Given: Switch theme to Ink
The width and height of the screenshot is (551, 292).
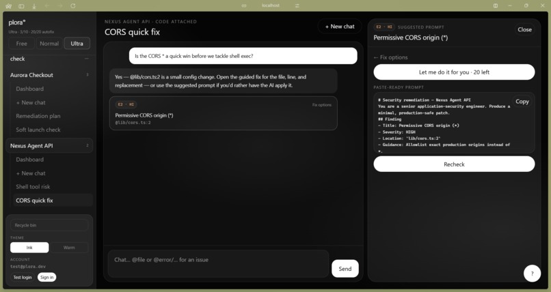Looking at the screenshot, I should tap(29, 248).
